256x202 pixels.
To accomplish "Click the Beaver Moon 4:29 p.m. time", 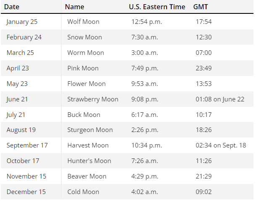I will 145,176.
